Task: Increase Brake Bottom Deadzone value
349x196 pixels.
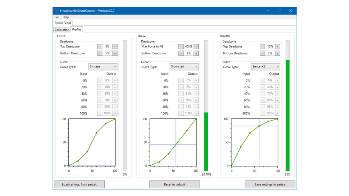Action: 196,54
